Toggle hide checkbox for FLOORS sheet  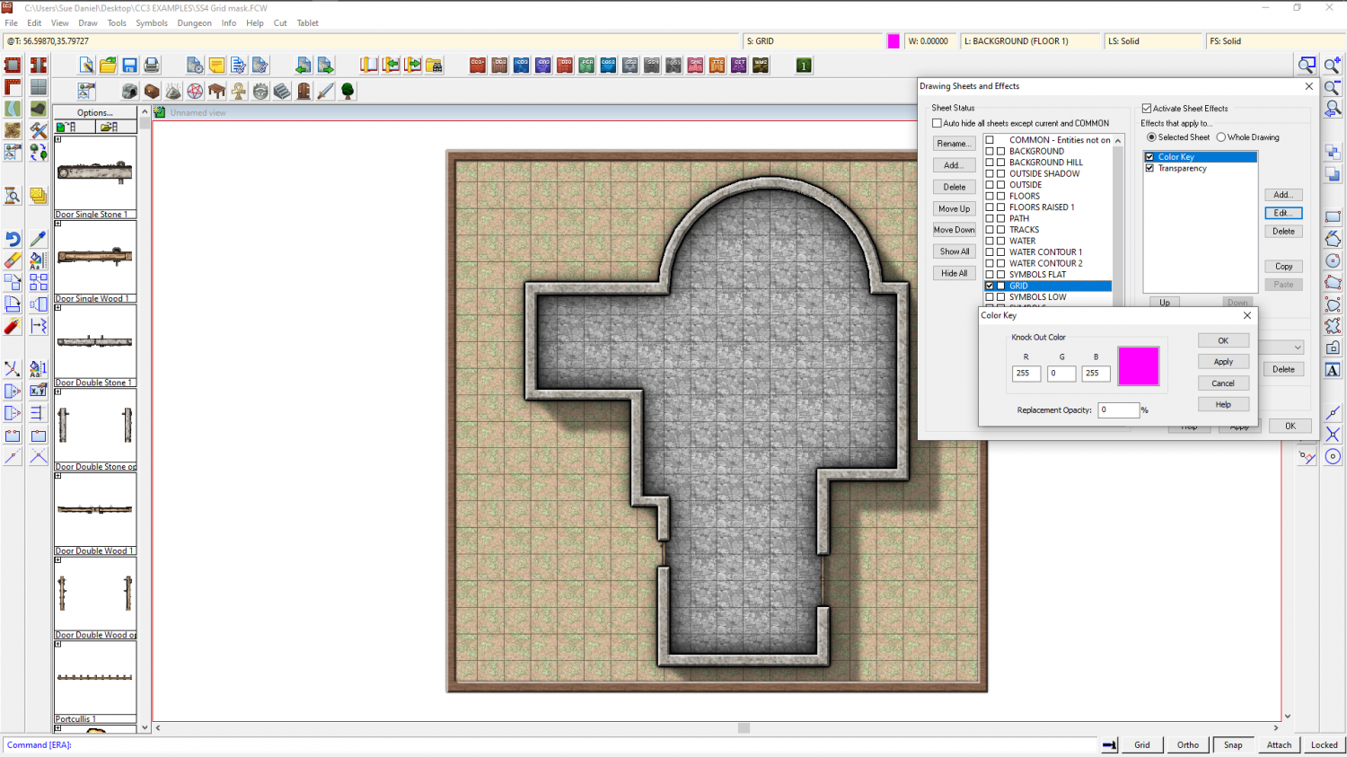coord(1001,196)
